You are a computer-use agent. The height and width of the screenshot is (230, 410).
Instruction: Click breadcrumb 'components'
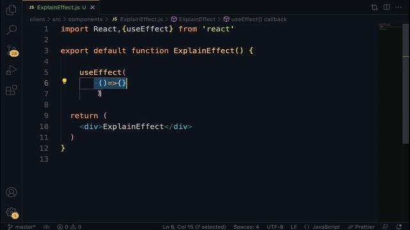coord(85,19)
